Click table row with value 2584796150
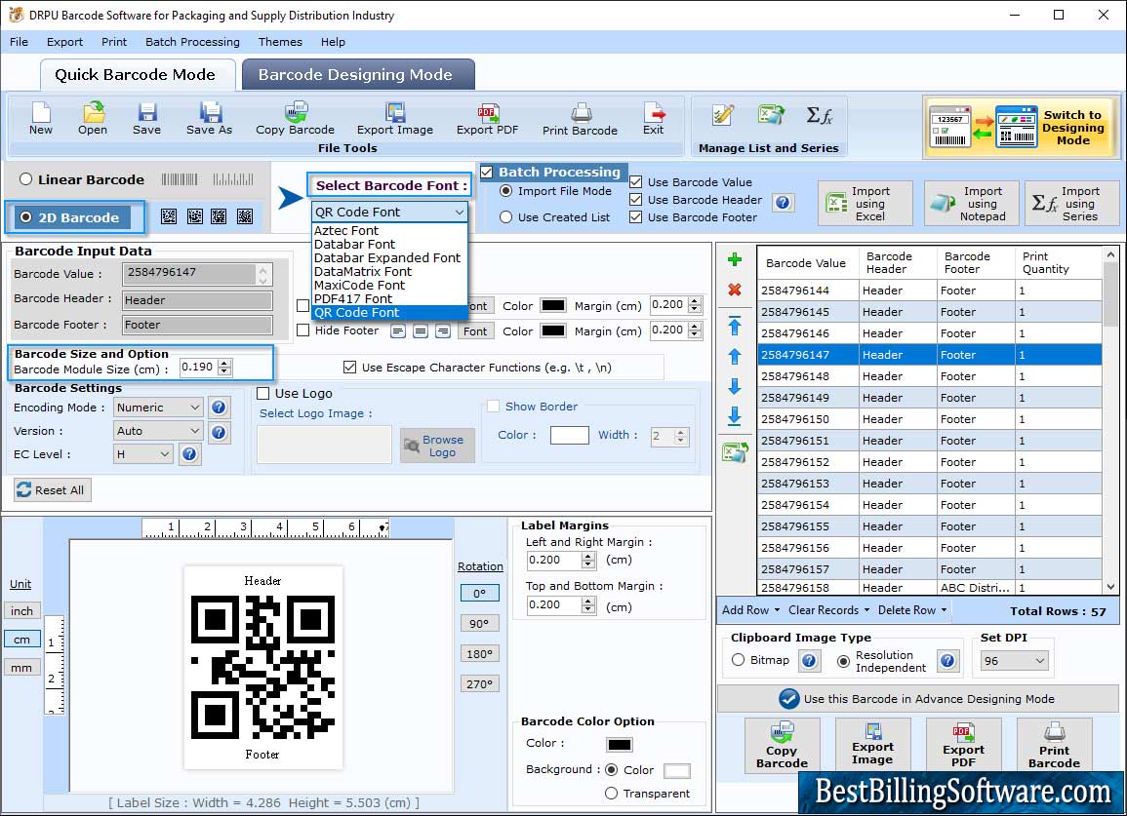Image resolution: width=1127 pixels, height=816 pixels. point(929,419)
